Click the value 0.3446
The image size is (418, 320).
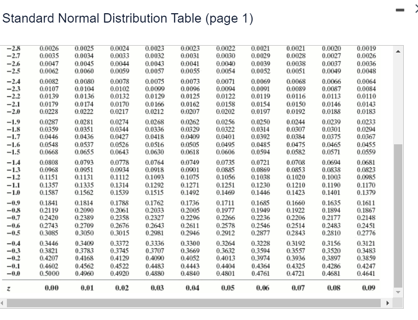coord(49,243)
